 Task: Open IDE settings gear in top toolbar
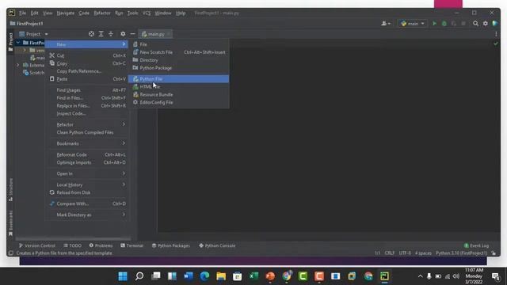(x=485, y=24)
